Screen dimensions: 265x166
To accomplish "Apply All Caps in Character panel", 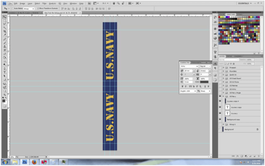I will point(190,87).
